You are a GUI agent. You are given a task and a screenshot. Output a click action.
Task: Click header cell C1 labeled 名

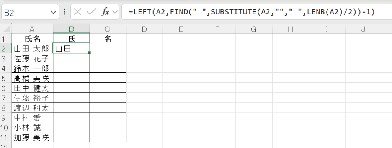[x=108, y=39]
